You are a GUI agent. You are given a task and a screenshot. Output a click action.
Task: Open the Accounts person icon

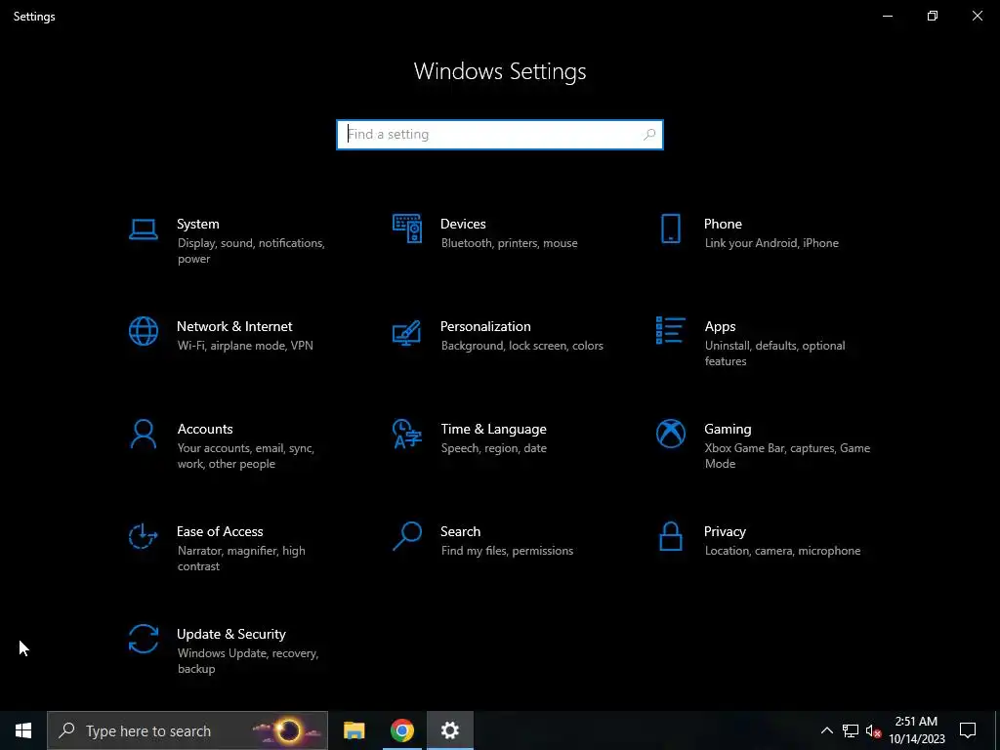tap(143, 435)
